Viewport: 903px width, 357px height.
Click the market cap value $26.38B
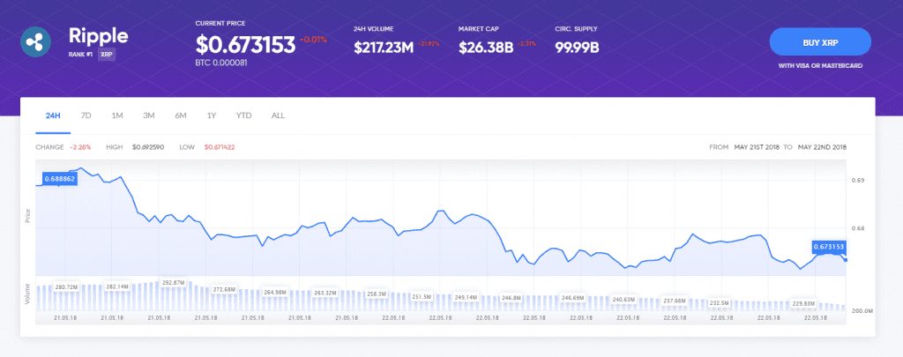point(486,48)
